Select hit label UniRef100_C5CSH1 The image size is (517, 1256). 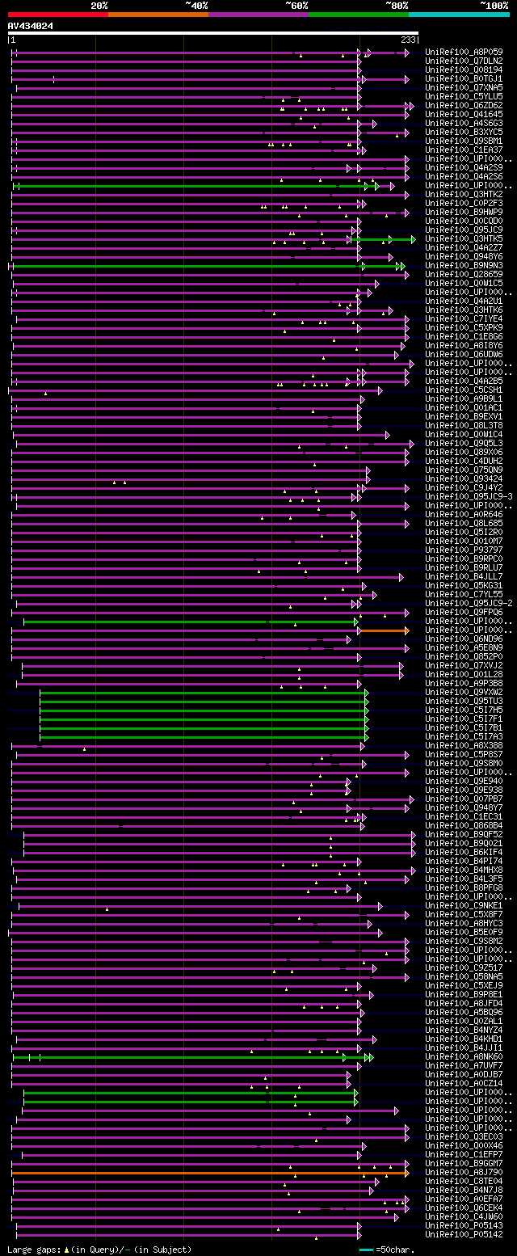[464, 390]
